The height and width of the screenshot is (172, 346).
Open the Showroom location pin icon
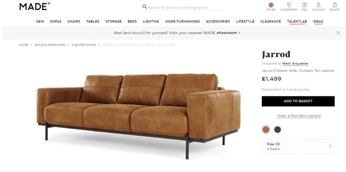289,5
